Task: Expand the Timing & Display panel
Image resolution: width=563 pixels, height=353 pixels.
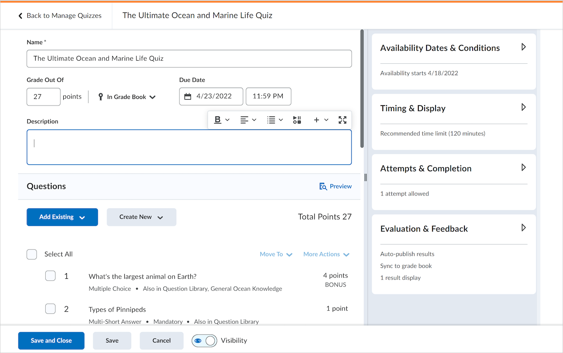Action: point(524,108)
